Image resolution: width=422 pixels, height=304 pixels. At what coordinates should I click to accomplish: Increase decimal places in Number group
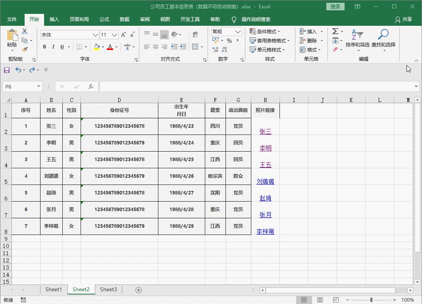point(214,49)
